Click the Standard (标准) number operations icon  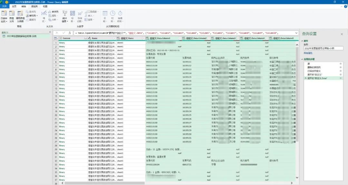(72, 13)
